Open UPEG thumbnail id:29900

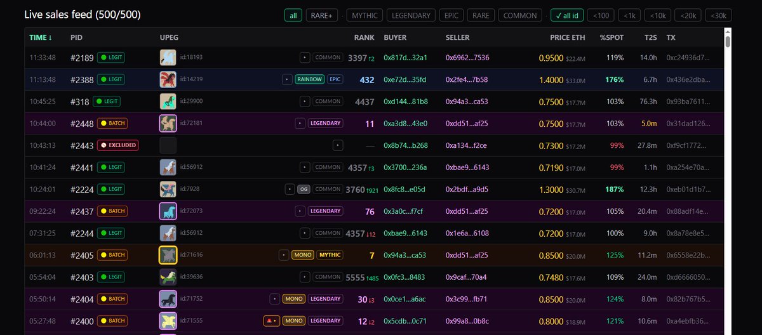(168, 102)
